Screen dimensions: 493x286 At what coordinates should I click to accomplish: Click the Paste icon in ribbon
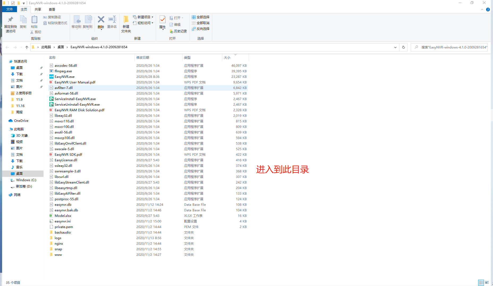[34, 20]
